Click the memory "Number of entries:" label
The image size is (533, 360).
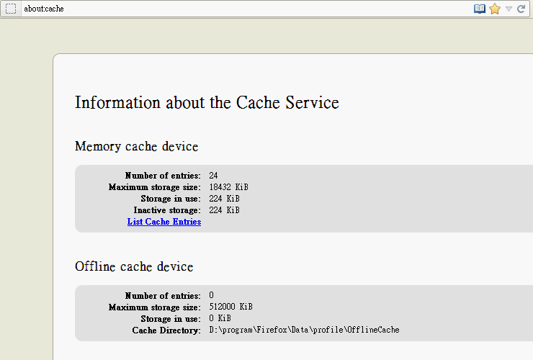pos(163,176)
